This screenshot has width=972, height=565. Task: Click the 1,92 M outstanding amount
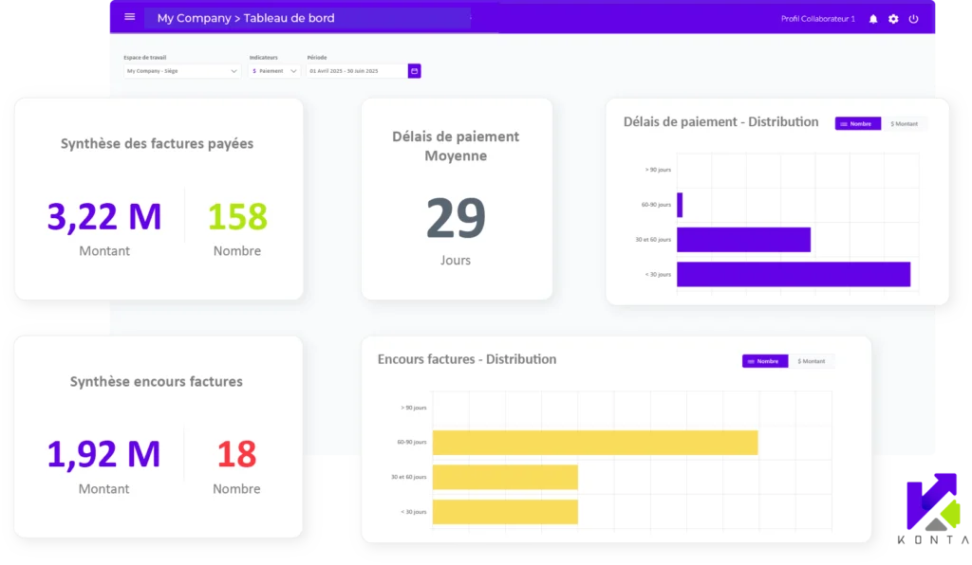click(x=103, y=454)
